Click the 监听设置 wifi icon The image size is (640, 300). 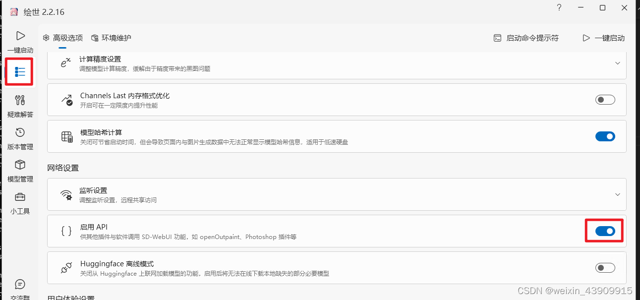point(66,194)
